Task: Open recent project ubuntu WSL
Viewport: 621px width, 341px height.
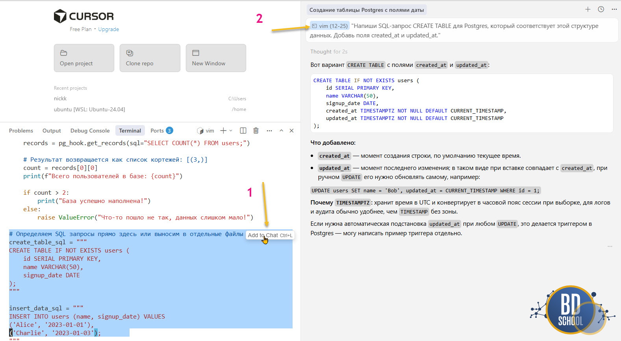Action: (89, 109)
